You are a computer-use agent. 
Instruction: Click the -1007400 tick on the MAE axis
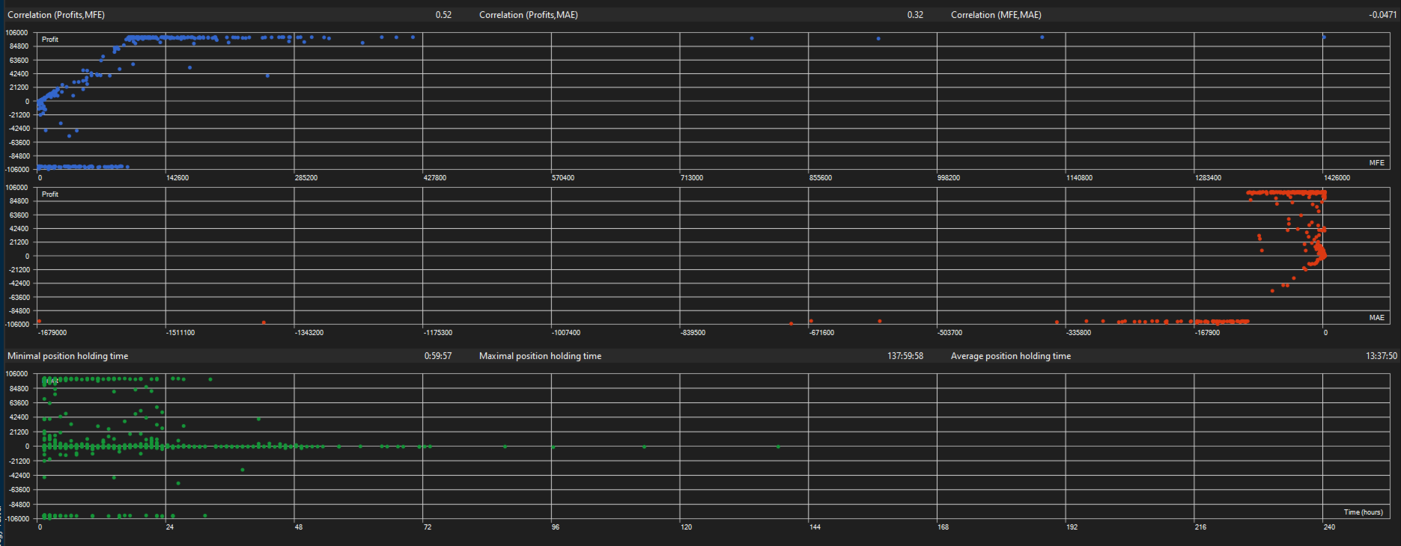[566, 333]
